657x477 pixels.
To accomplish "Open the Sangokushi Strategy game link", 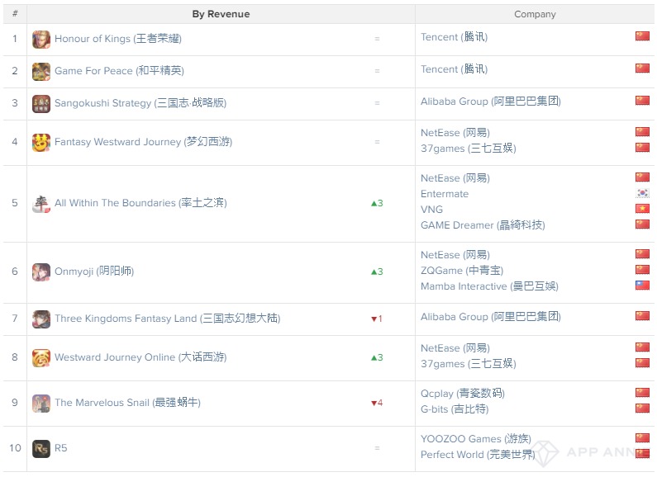I will click(x=140, y=103).
